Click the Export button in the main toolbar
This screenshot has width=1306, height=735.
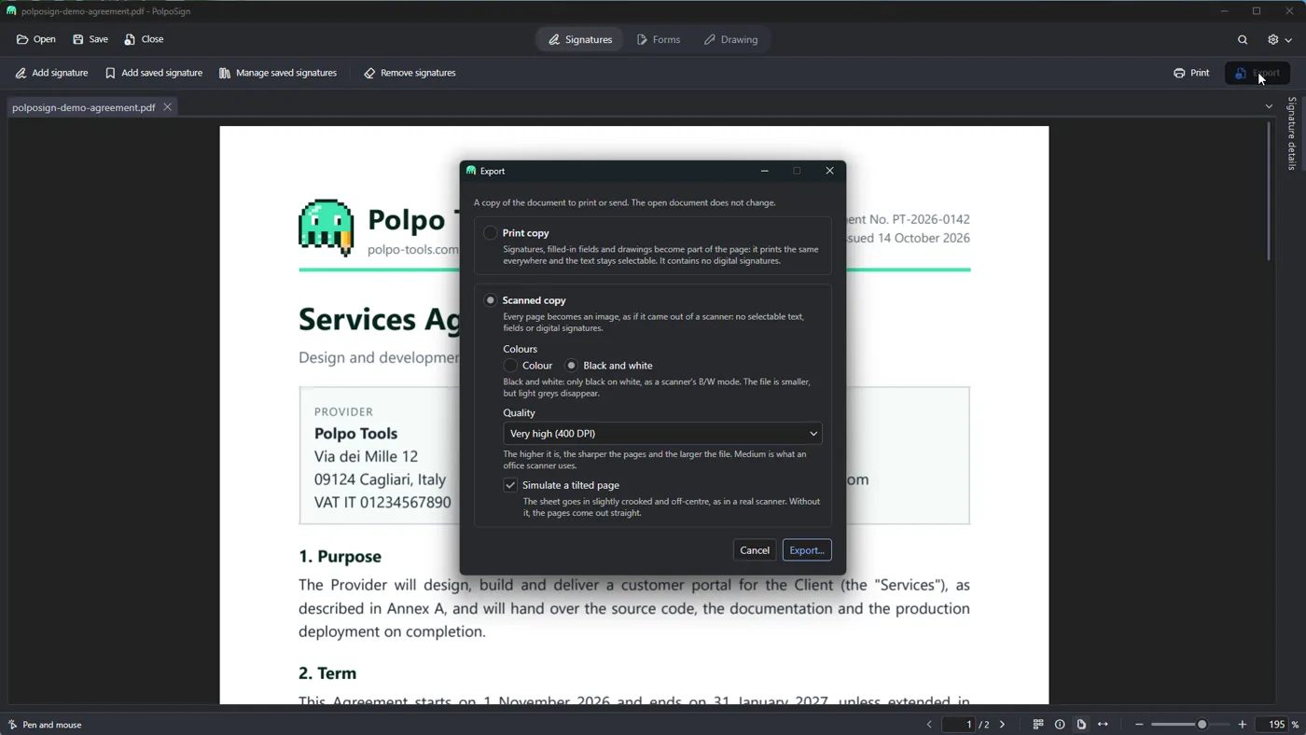pos(1257,73)
